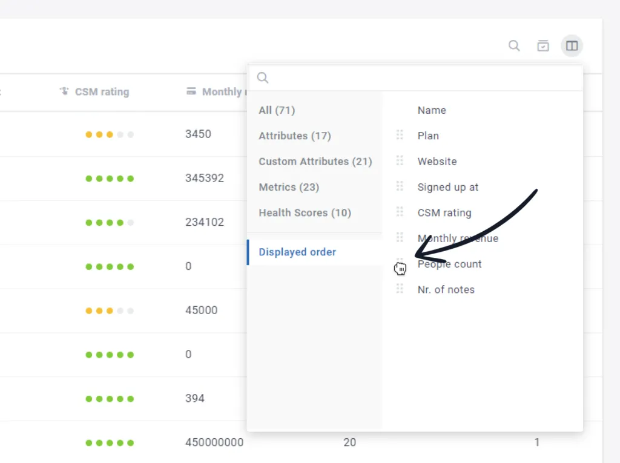Click the rating dots in the 45000 row
This screenshot has width=620, height=463.
(110, 310)
